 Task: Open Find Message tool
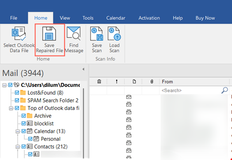74,40
